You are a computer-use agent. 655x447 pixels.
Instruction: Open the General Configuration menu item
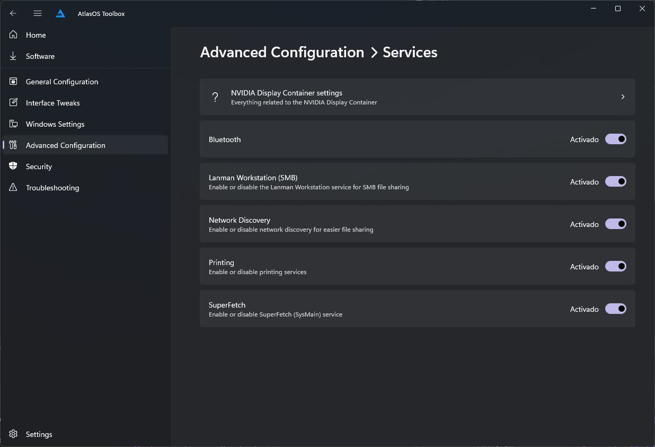tap(62, 82)
